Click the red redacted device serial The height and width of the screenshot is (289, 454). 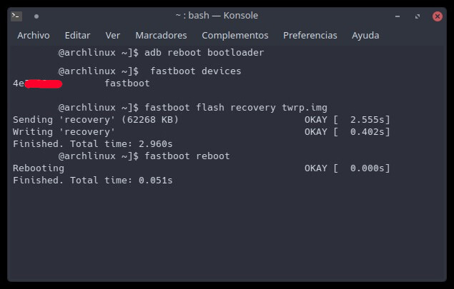tap(44, 84)
